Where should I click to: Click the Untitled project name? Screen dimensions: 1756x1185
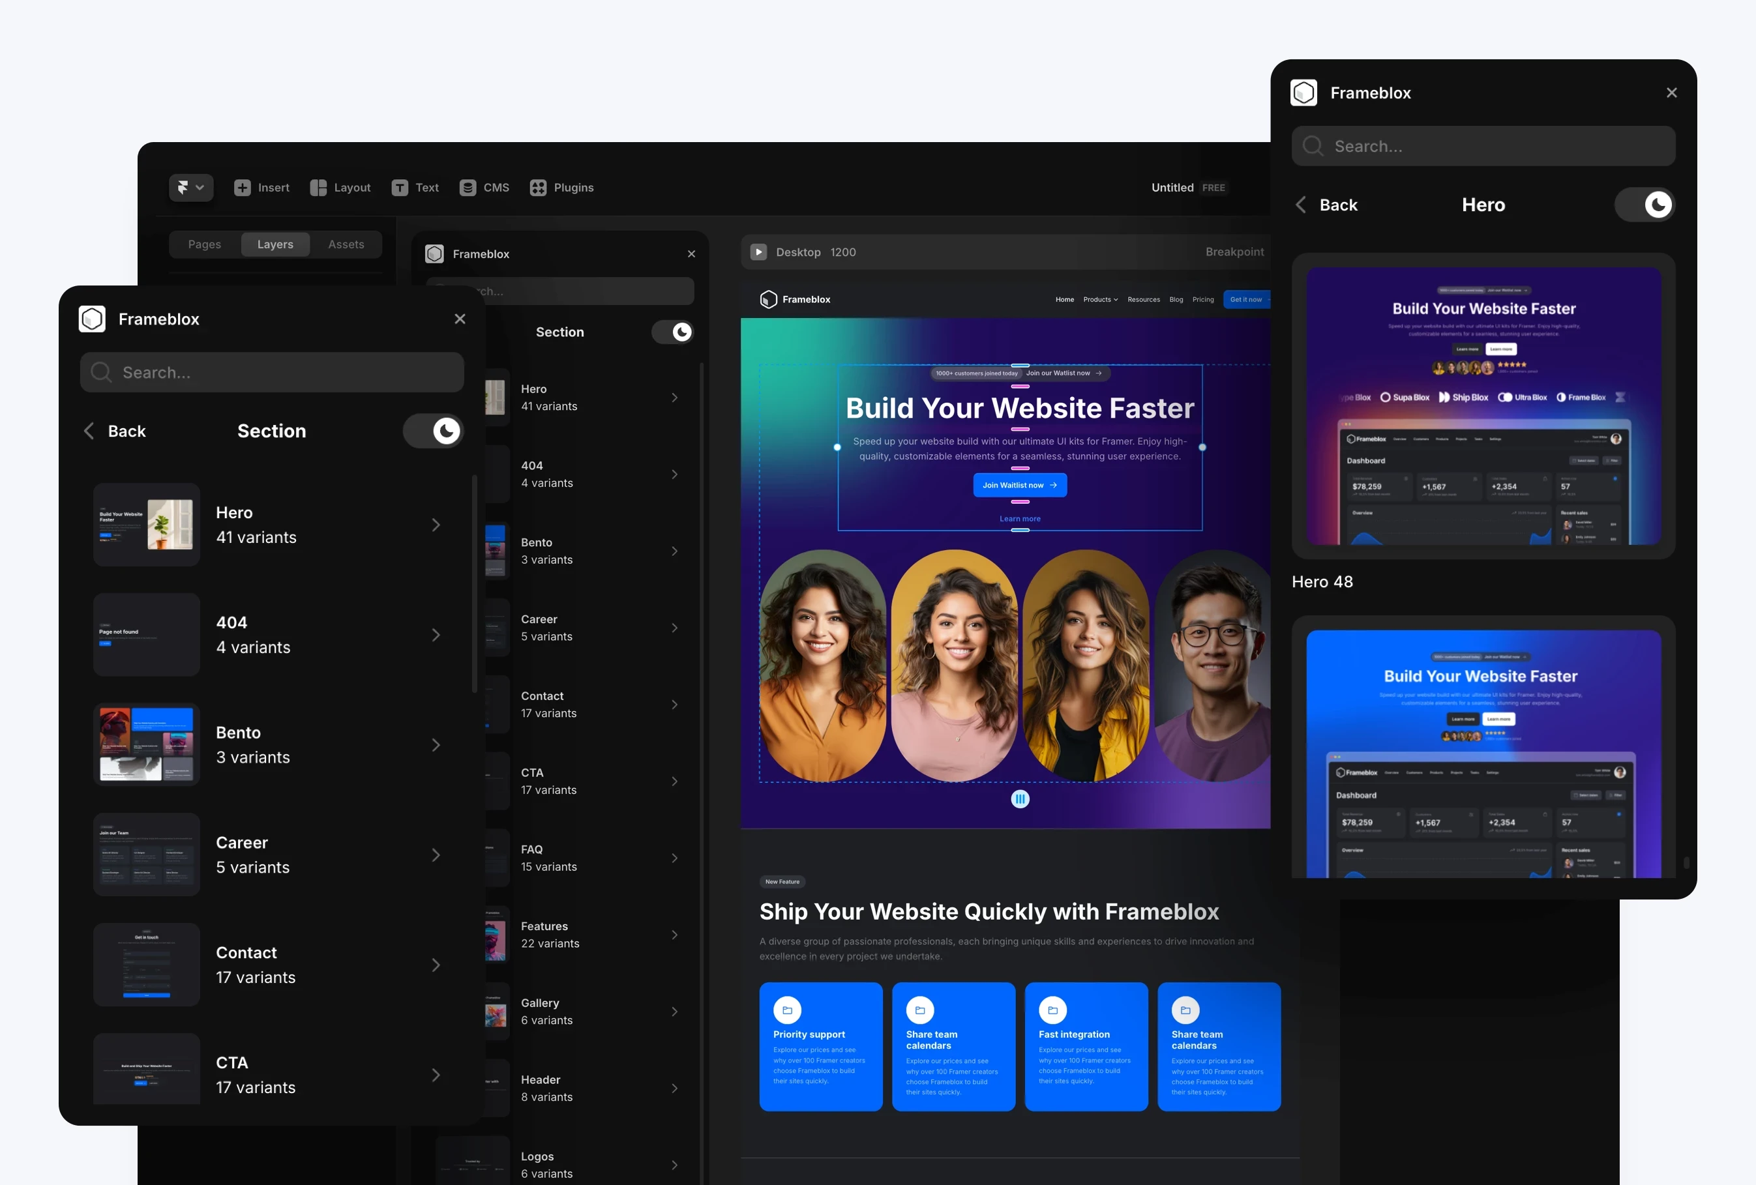tap(1172, 187)
